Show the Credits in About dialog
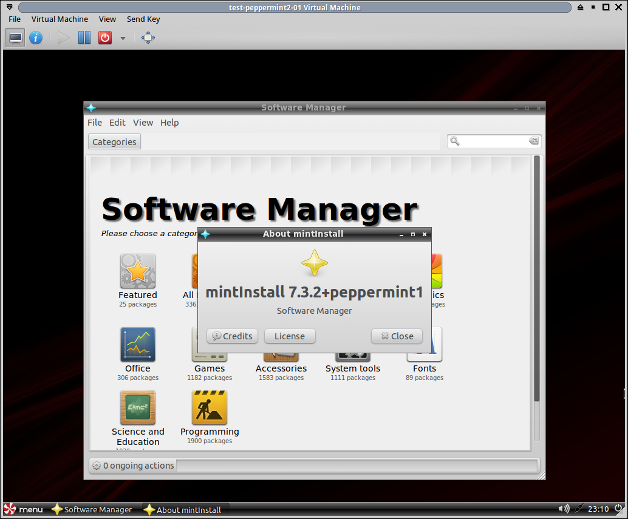The width and height of the screenshot is (628, 519). (x=232, y=336)
